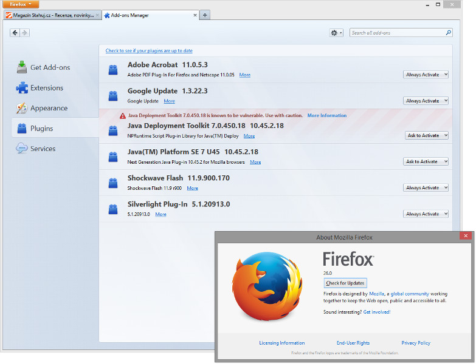476x364 pixels.
Task: Open the Mozilla link in About dialog
Action: [x=376, y=294]
